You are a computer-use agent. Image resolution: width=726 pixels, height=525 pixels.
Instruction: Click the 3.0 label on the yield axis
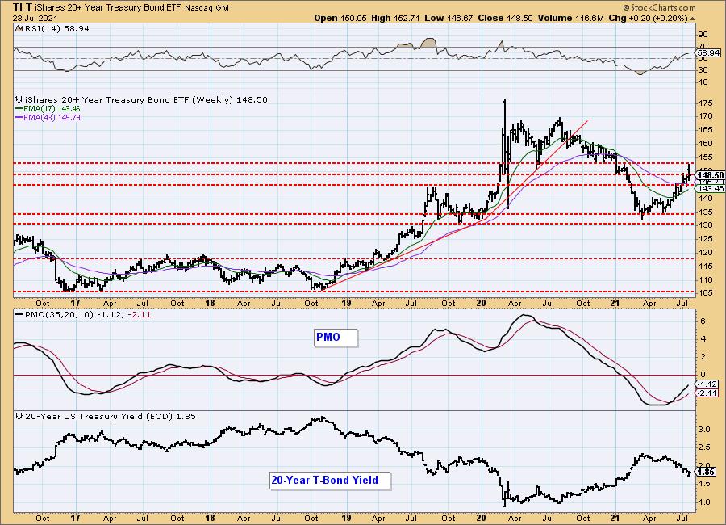click(x=704, y=430)
